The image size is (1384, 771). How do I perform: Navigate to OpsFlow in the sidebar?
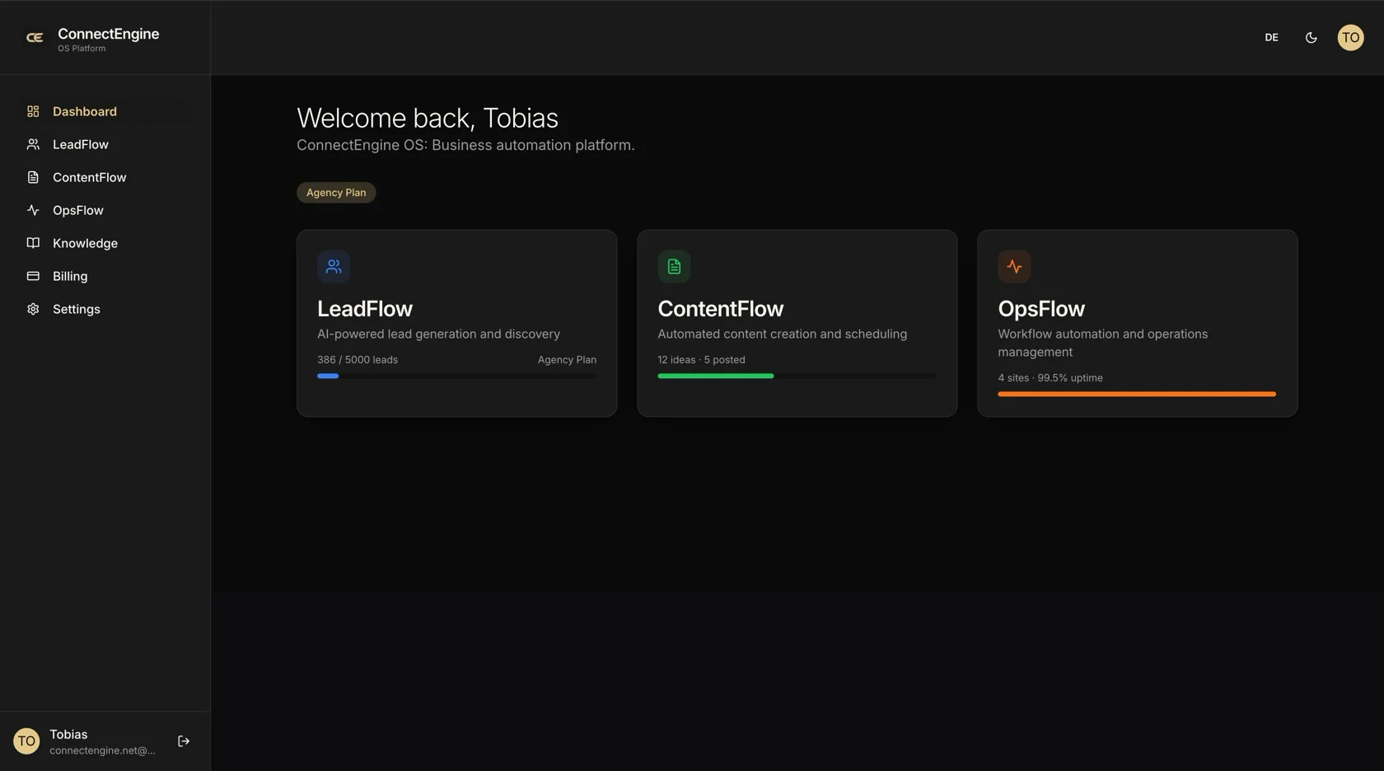pos(77,211)
